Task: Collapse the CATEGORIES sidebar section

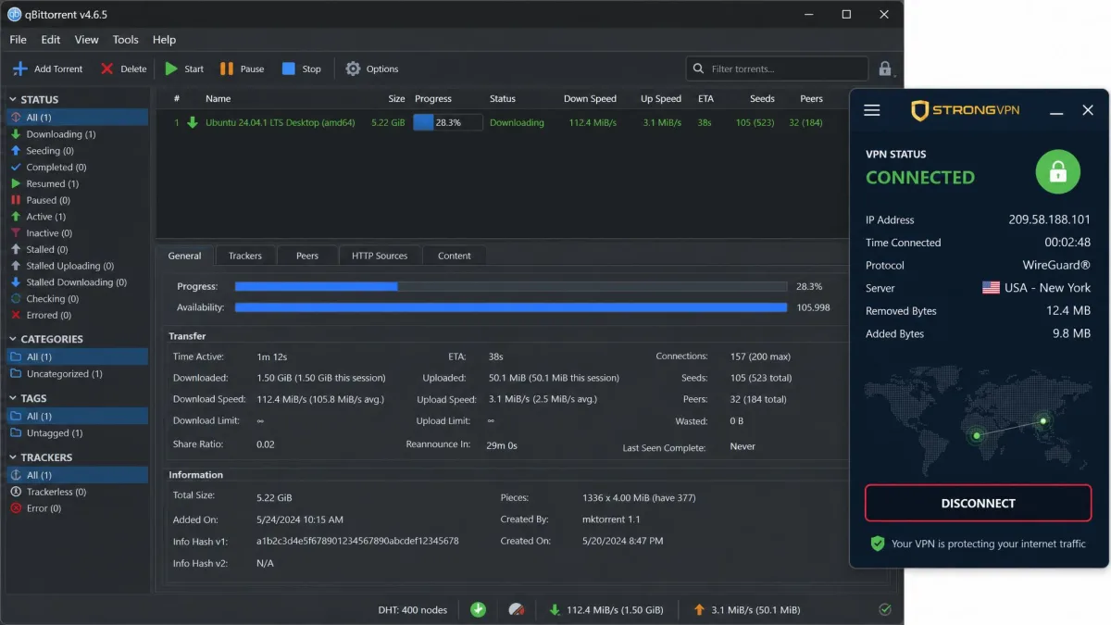Action: click(13, 339)
